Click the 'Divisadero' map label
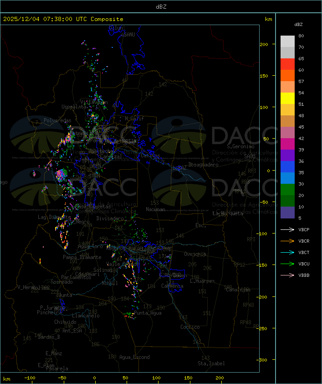This screenshot has height=384, width=322. pyautogui.click(x=110, y=218)
